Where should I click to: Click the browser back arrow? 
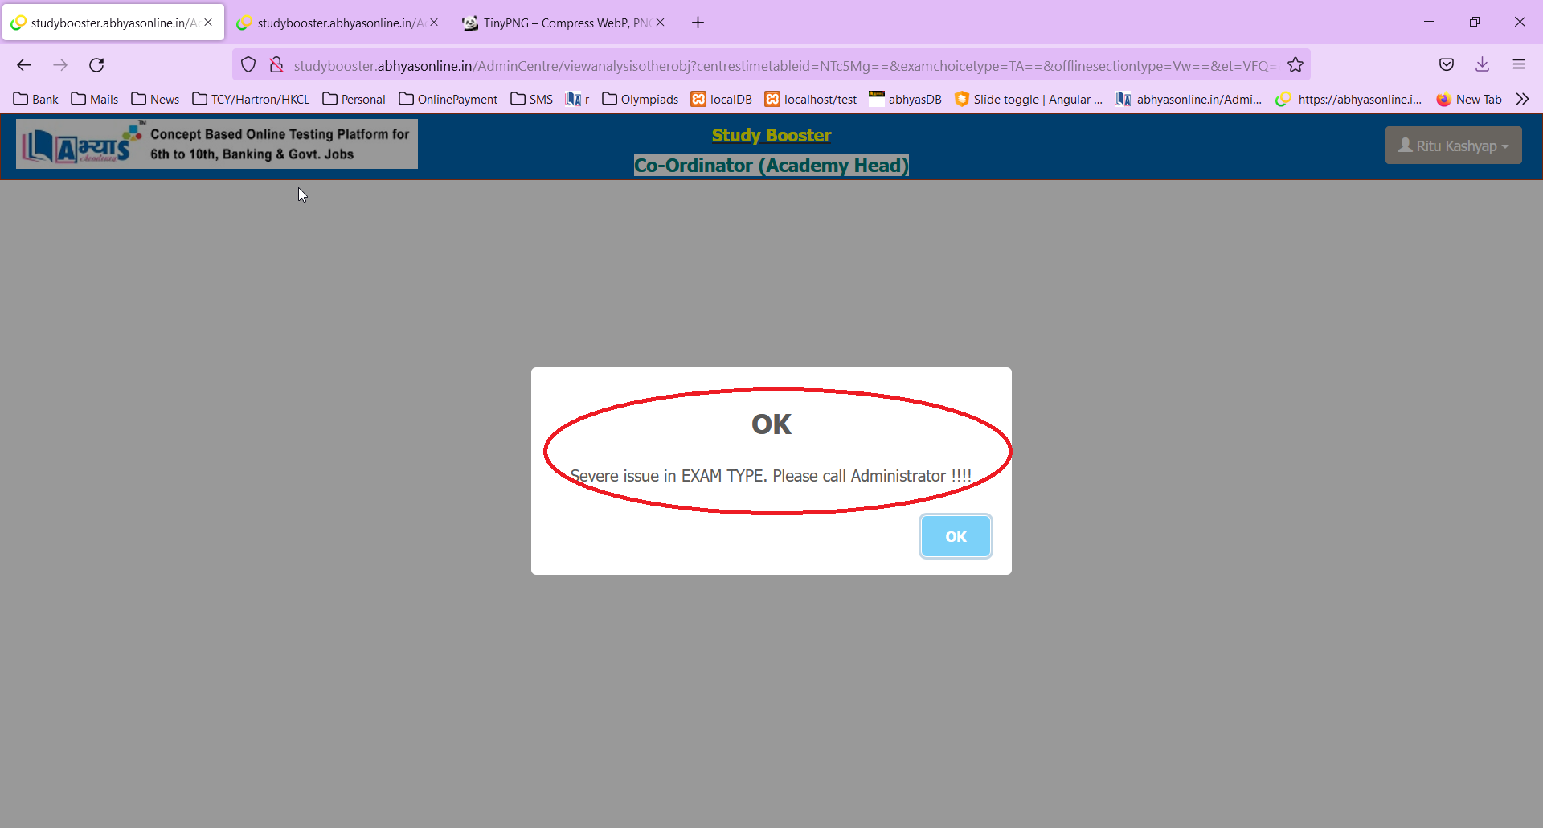point(24,65)
